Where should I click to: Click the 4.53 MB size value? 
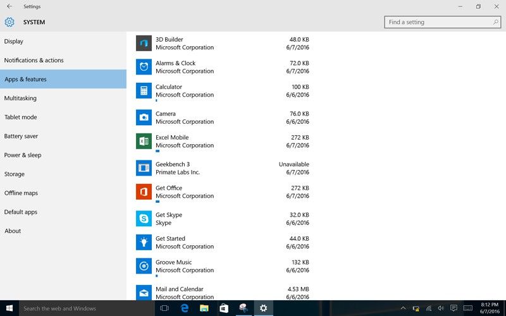click(x=298, y=289)
